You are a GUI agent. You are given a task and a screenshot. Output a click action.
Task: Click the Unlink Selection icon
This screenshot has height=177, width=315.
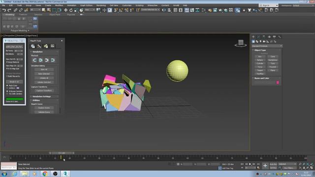[x=21, y=10]
